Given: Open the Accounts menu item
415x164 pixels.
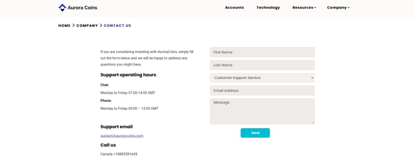Looking at the screenshot, I should coord(235,8).
